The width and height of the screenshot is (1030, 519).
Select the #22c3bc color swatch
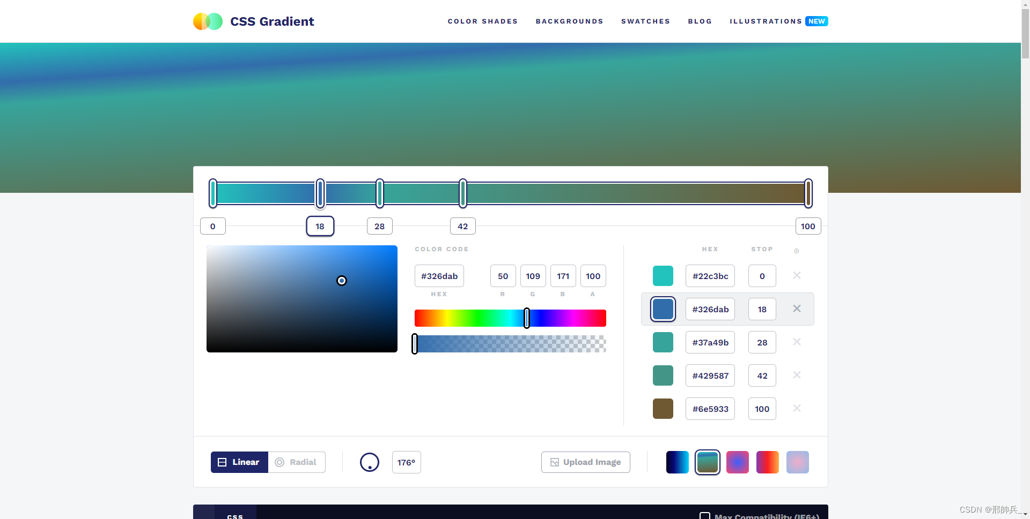[x=663, y=276]
